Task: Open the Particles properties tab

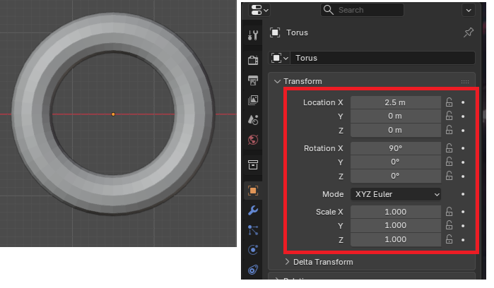Action: pos(253,230)
